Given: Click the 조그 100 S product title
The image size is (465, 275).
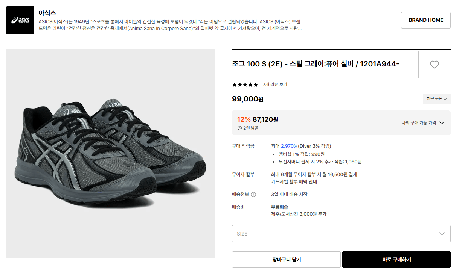Looking at the screenshot, I should pyautogui.click(x=316, y=64).
